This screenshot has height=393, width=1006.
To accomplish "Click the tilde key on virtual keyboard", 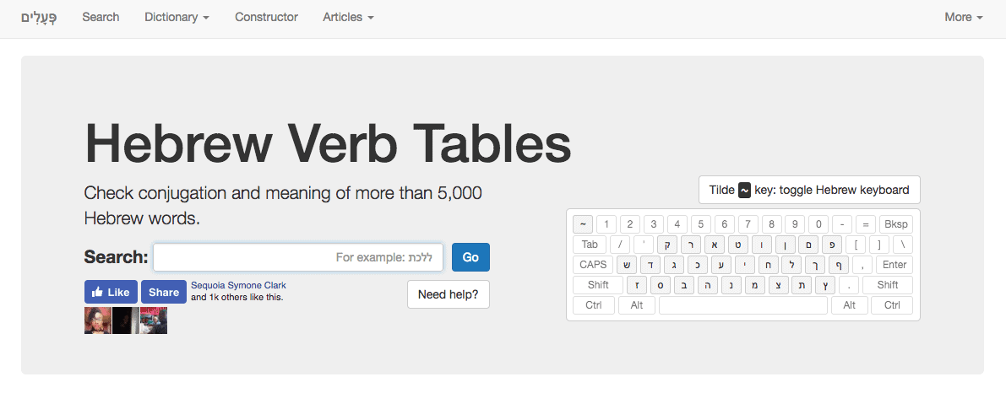I will (x=582, y=224).
